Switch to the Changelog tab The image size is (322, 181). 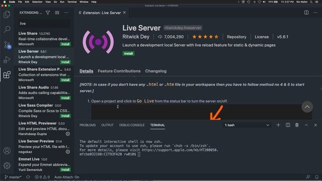click(156, 71)
